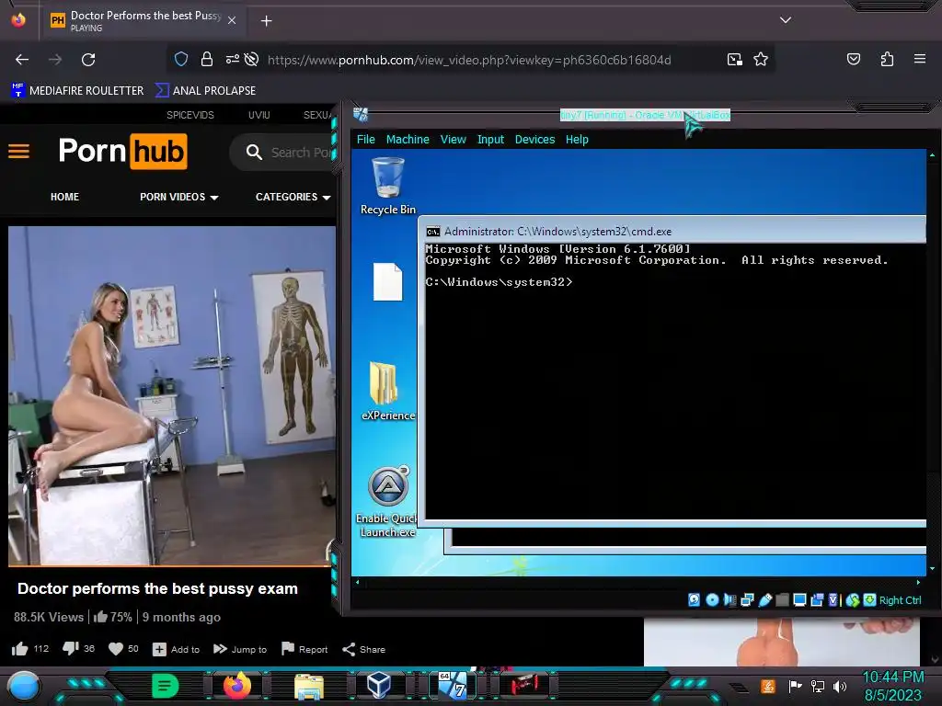Open site permissions icon in address bar
942x706 pixels.
tap(232, 59)
